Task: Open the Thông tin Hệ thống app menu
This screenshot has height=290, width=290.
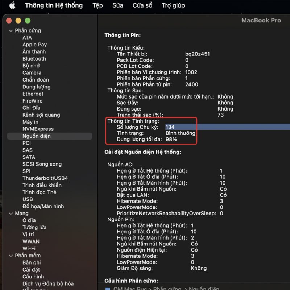Action: tap(54, 5)
